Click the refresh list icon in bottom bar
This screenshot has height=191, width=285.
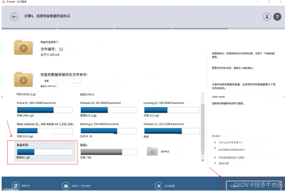(15, 186)
